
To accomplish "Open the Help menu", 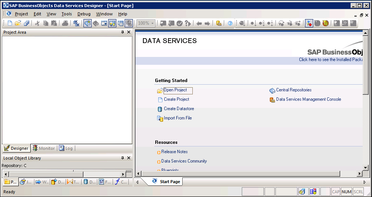I will (123, 14).
